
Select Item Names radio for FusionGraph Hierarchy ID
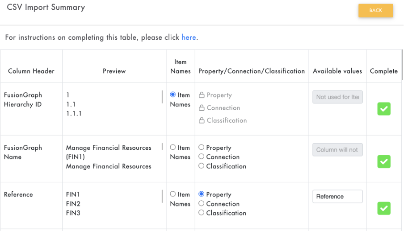click(x=173, y=95)
